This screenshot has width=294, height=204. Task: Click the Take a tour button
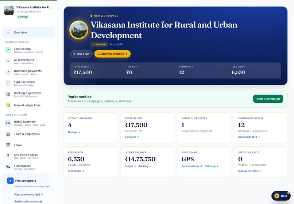point(81,54)
